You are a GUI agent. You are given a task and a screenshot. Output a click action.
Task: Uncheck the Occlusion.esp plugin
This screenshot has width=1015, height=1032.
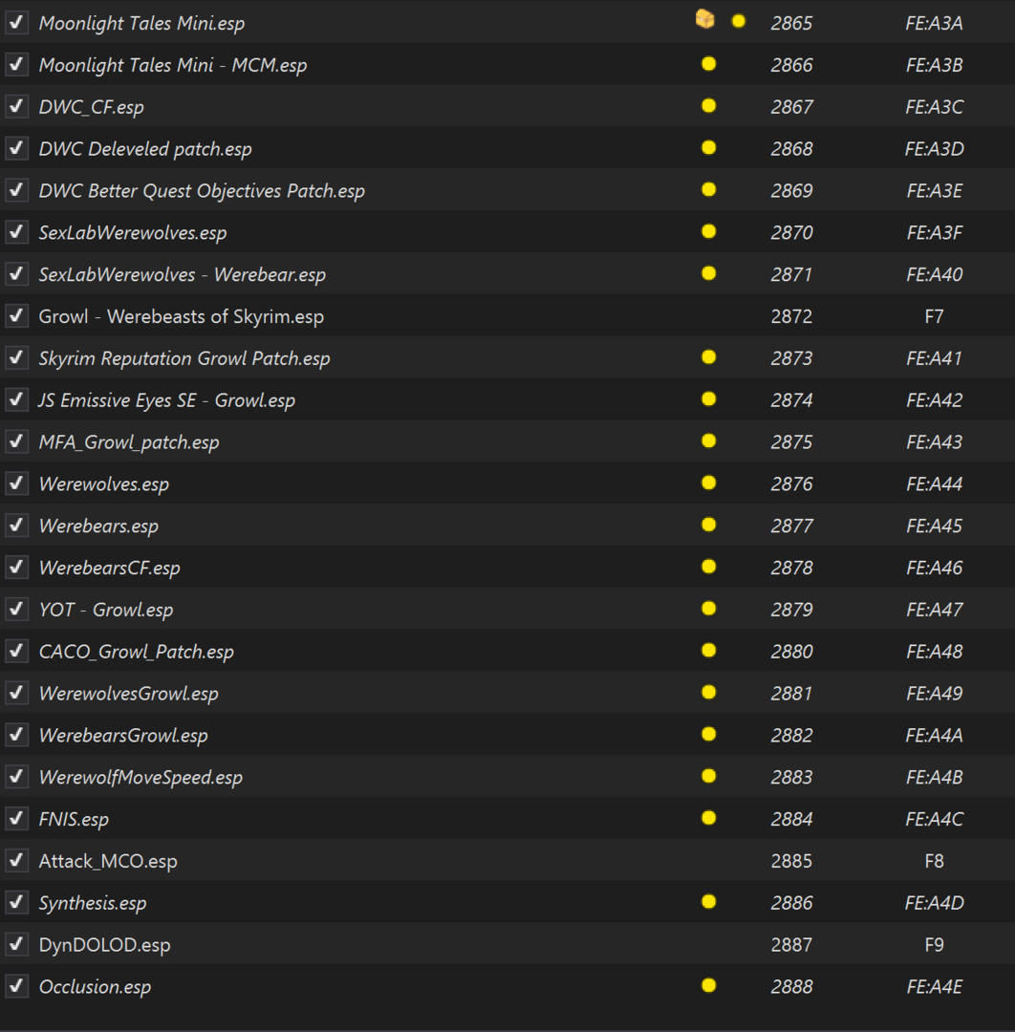[16, 986]
